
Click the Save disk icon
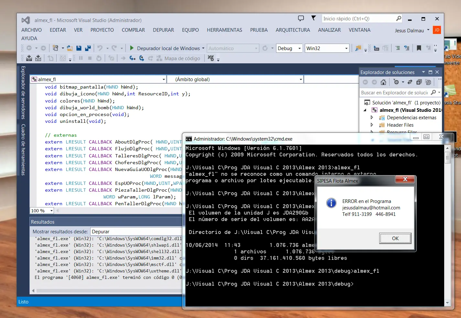79,48
